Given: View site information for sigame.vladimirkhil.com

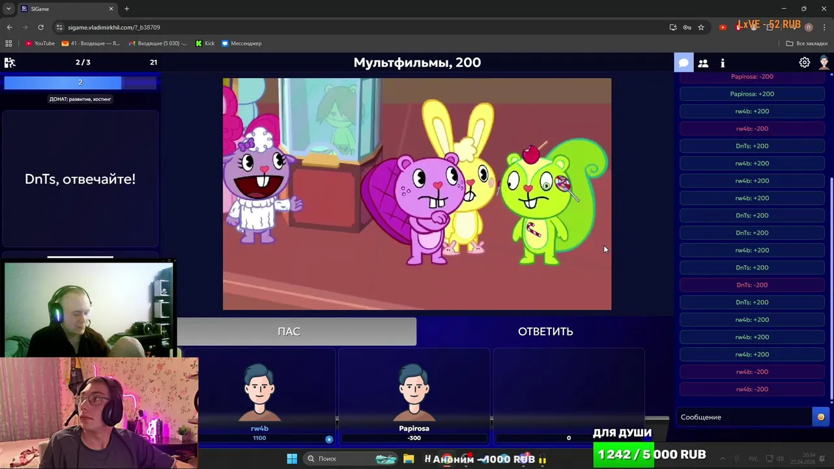Looking at the screenshot, I should click(59, 27).
